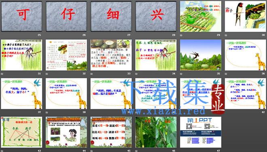Viewport: 267px width, 152px height.
Task: Click the animation star icon under slide 30
Action: pos(226,35)
